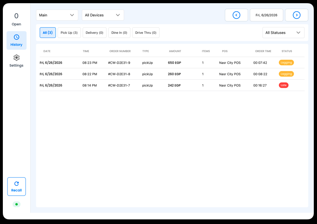Click the AMOUNT column header
Screen dimensions: 317x224
(x=175, y=51)
